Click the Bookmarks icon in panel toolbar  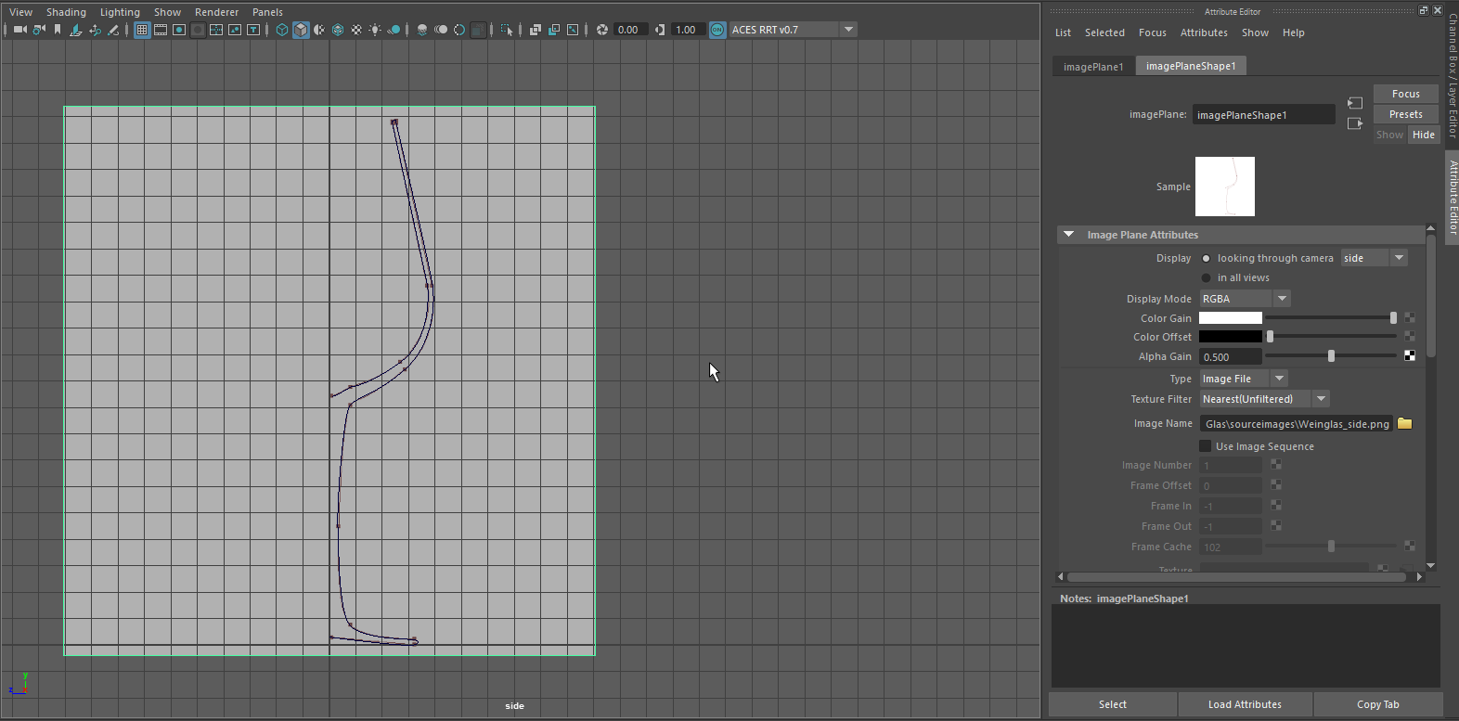click(x=58, y=30)
